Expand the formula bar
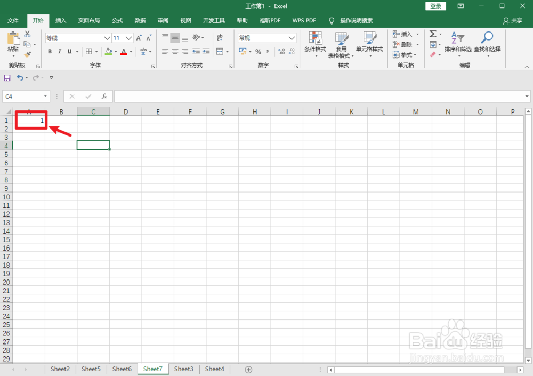 [527, 97]
